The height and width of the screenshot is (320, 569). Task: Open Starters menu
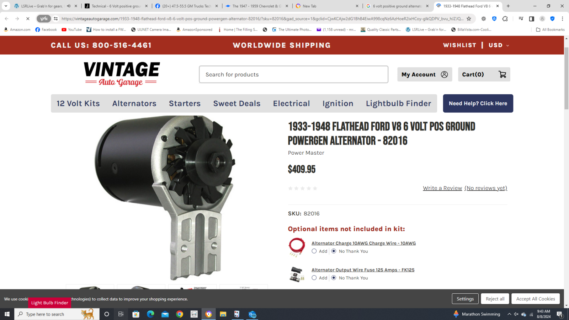tap(185, 103)
